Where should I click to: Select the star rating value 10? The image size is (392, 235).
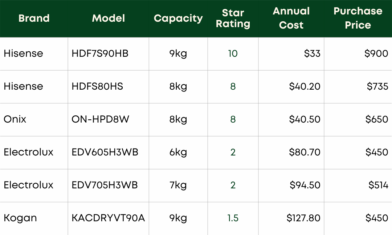[x=233, y=54]
